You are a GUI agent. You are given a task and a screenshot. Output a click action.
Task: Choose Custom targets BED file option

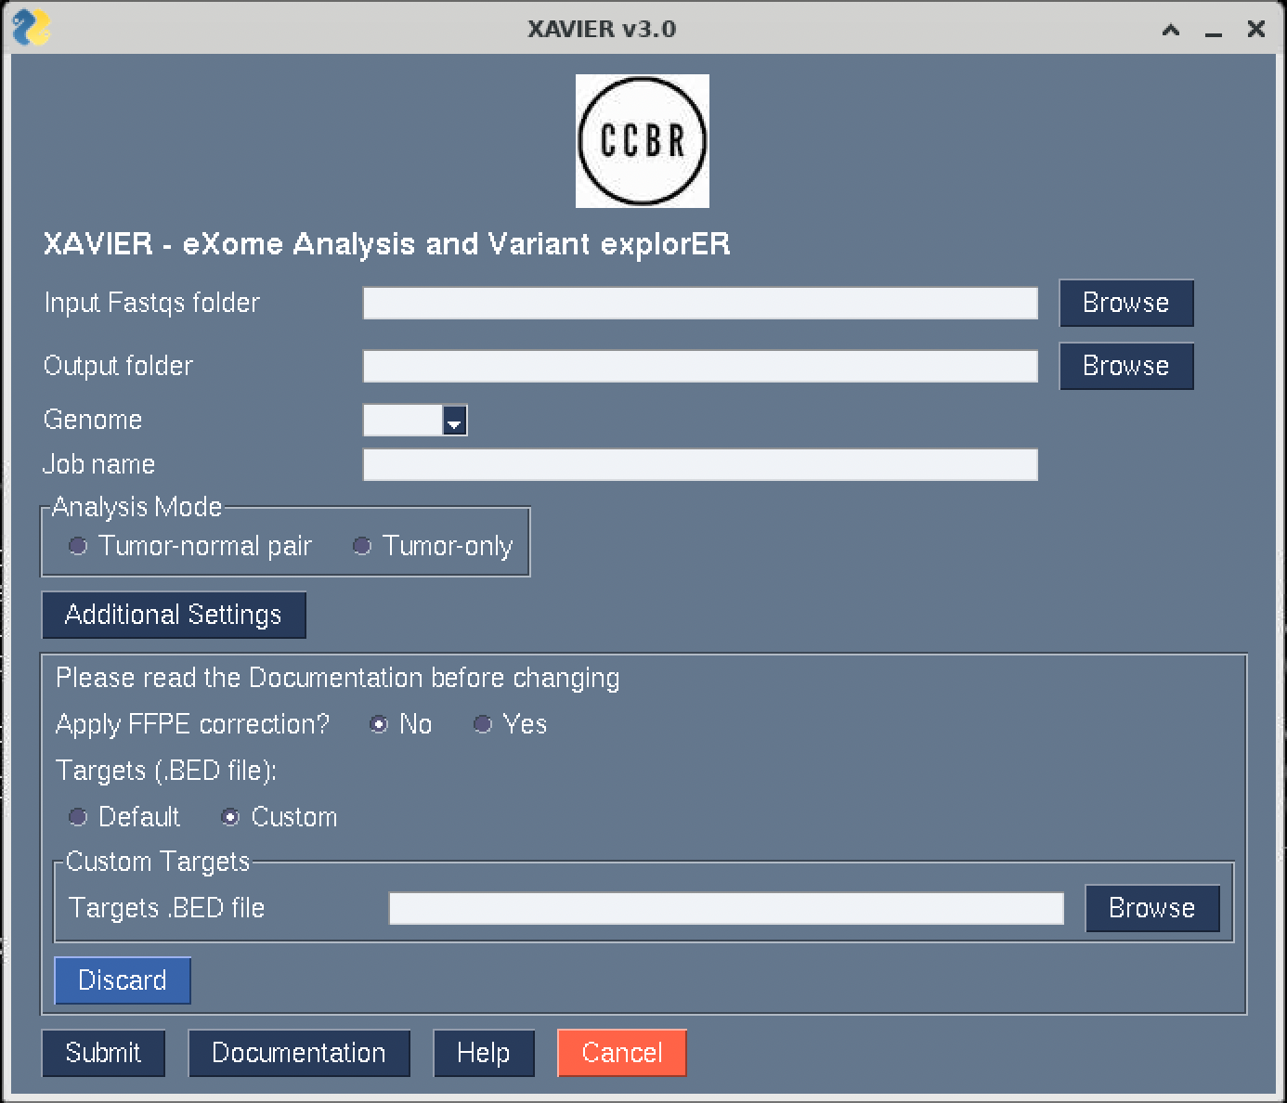pos(279,817)
